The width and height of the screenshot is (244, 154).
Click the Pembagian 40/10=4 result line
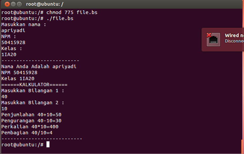click(27, 133)
